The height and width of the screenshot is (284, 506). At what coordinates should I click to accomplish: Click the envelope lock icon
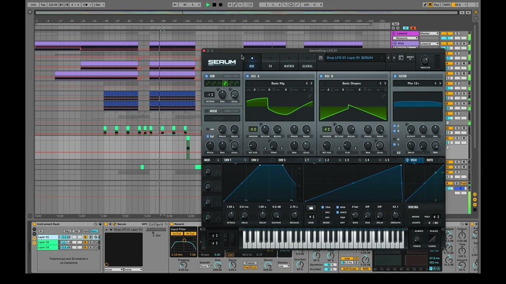coord(299,168)
